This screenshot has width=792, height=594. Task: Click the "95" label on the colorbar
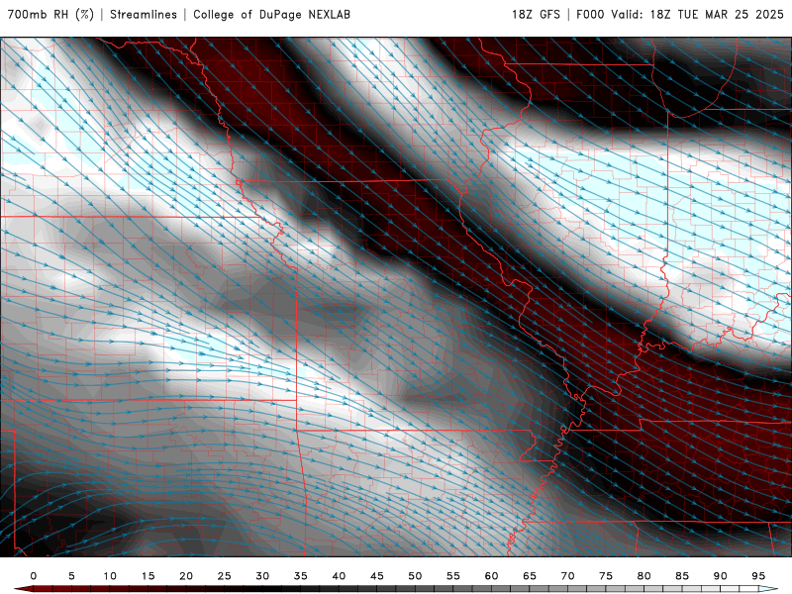758,576
